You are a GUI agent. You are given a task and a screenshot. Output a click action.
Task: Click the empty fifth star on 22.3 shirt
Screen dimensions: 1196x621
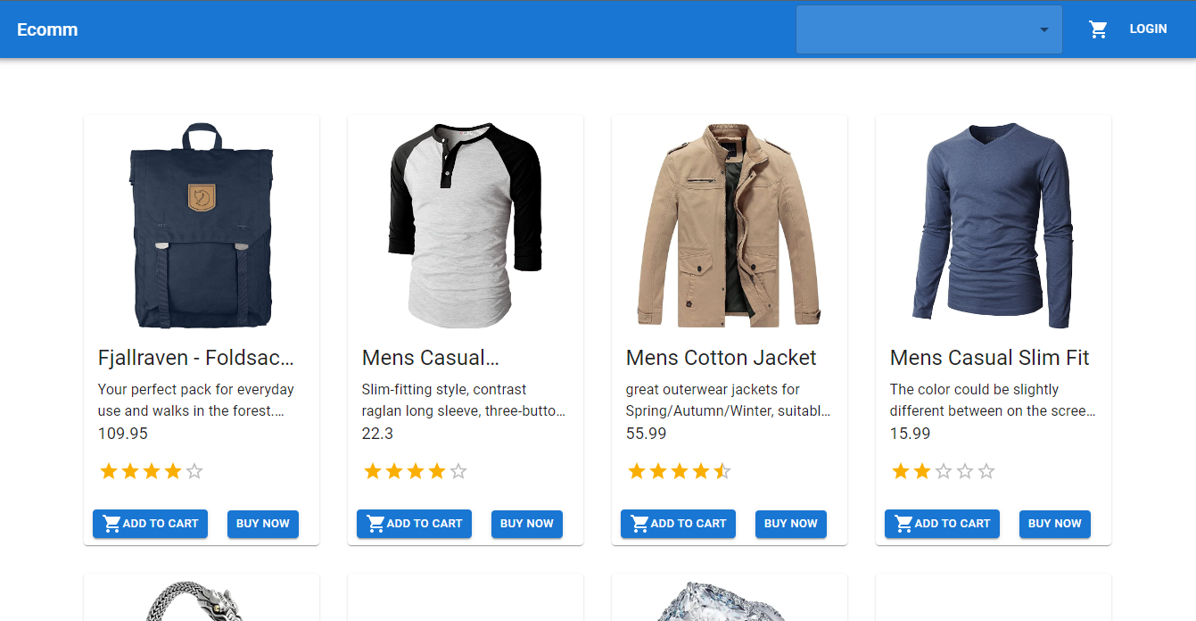458,471
